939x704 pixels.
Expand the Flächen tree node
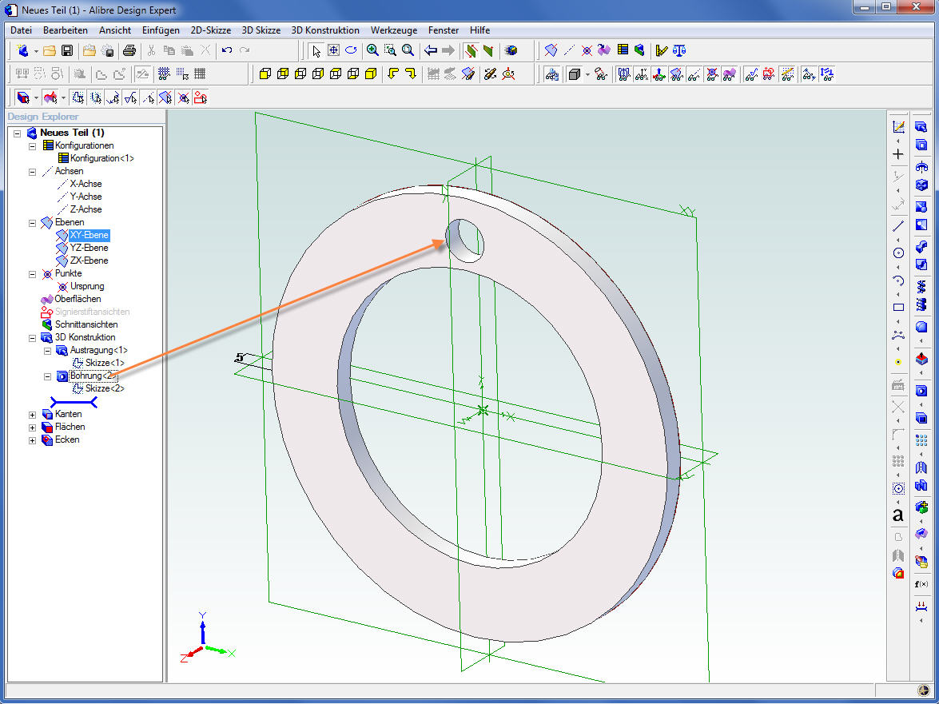[32, 428]
